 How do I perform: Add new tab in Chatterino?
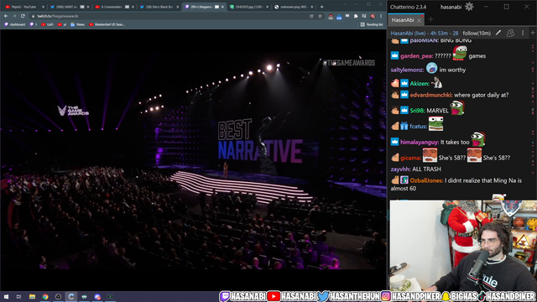click(x=430, y=20)
